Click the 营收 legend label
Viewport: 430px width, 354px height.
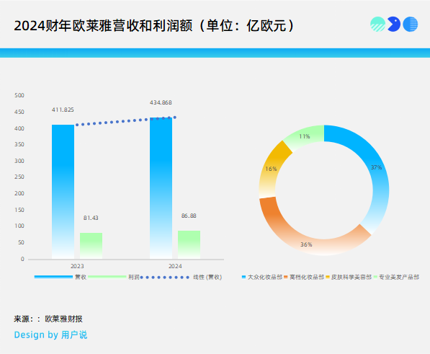pyautogui.click(x=81, y=277)
